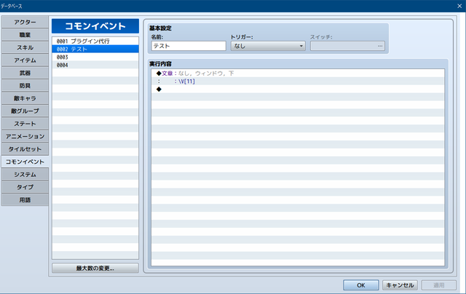The image size is (466, 294).
Task: Click the 適用 button
Action: coord(438,285)
